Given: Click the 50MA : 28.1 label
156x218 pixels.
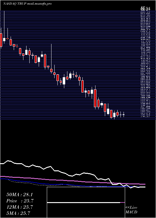Looking at the screenshot, I should pyautogui.click(x=20, y=195).
